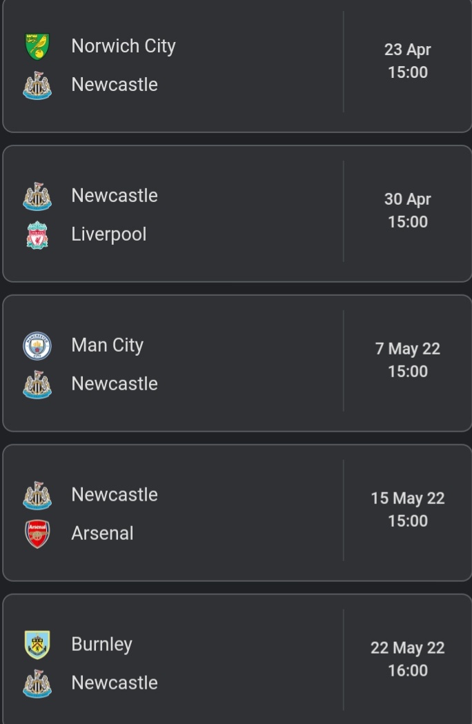Viewport: 472px width, 724px height.
Task: Open the Burnley team name
Action: [x=101, y=644]
